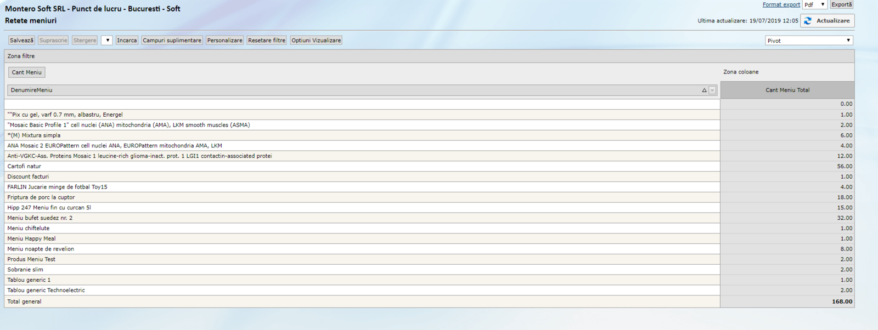878x330 pixels.
Task: Click the Salvează button
Action: click(22, 41)
